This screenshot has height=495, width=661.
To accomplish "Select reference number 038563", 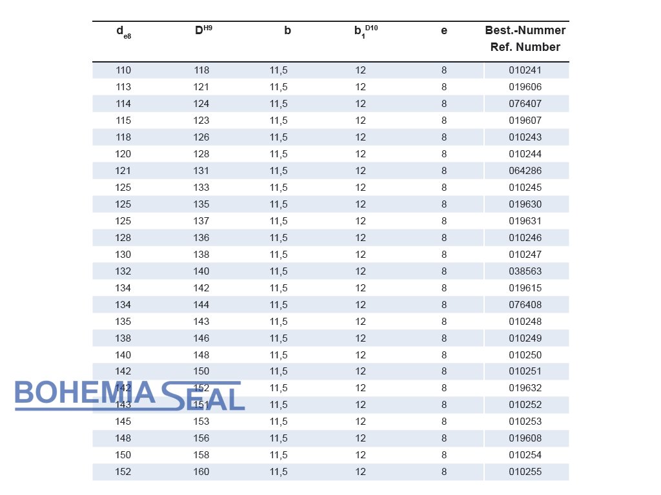I will pyautogui.click(x=525, y=271).
